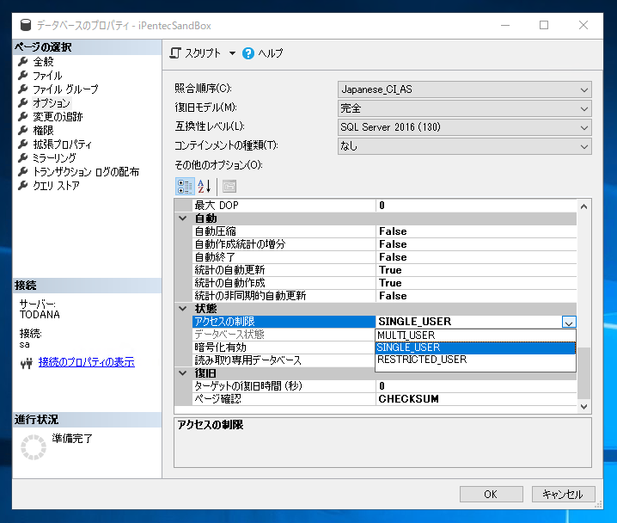
Task: Sort property grid alphabetically (A-Z icon)
Action: tap(205, 187)
